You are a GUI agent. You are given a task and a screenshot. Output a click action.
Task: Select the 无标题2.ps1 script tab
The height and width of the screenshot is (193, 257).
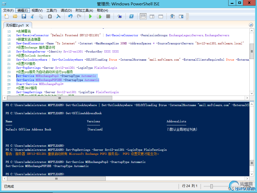(x=15, y=25)
